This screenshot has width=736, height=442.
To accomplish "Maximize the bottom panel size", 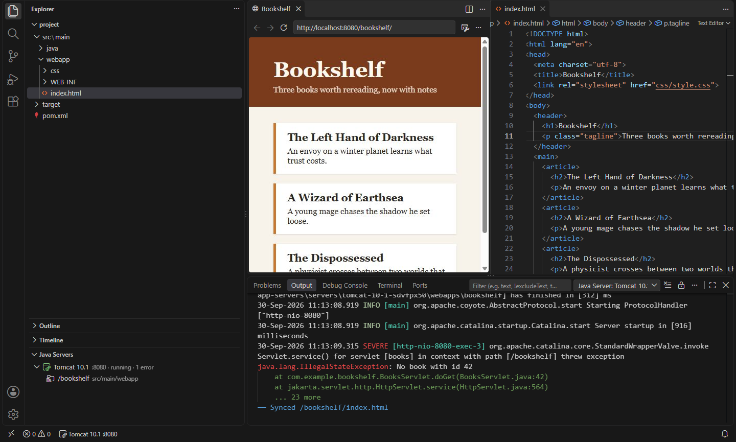I will (x=712, y=285).
